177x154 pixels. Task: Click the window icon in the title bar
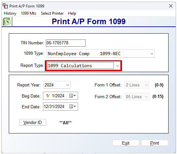coord(5,6)
